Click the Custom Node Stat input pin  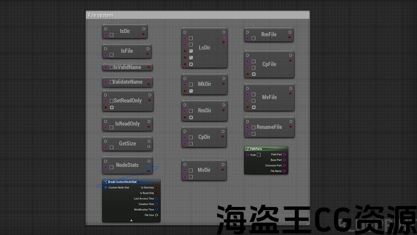[106, 188]
